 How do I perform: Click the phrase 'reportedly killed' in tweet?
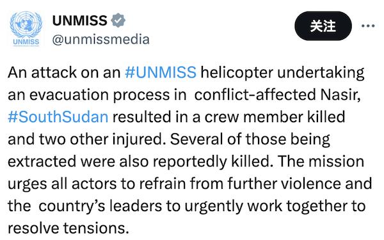213,162
